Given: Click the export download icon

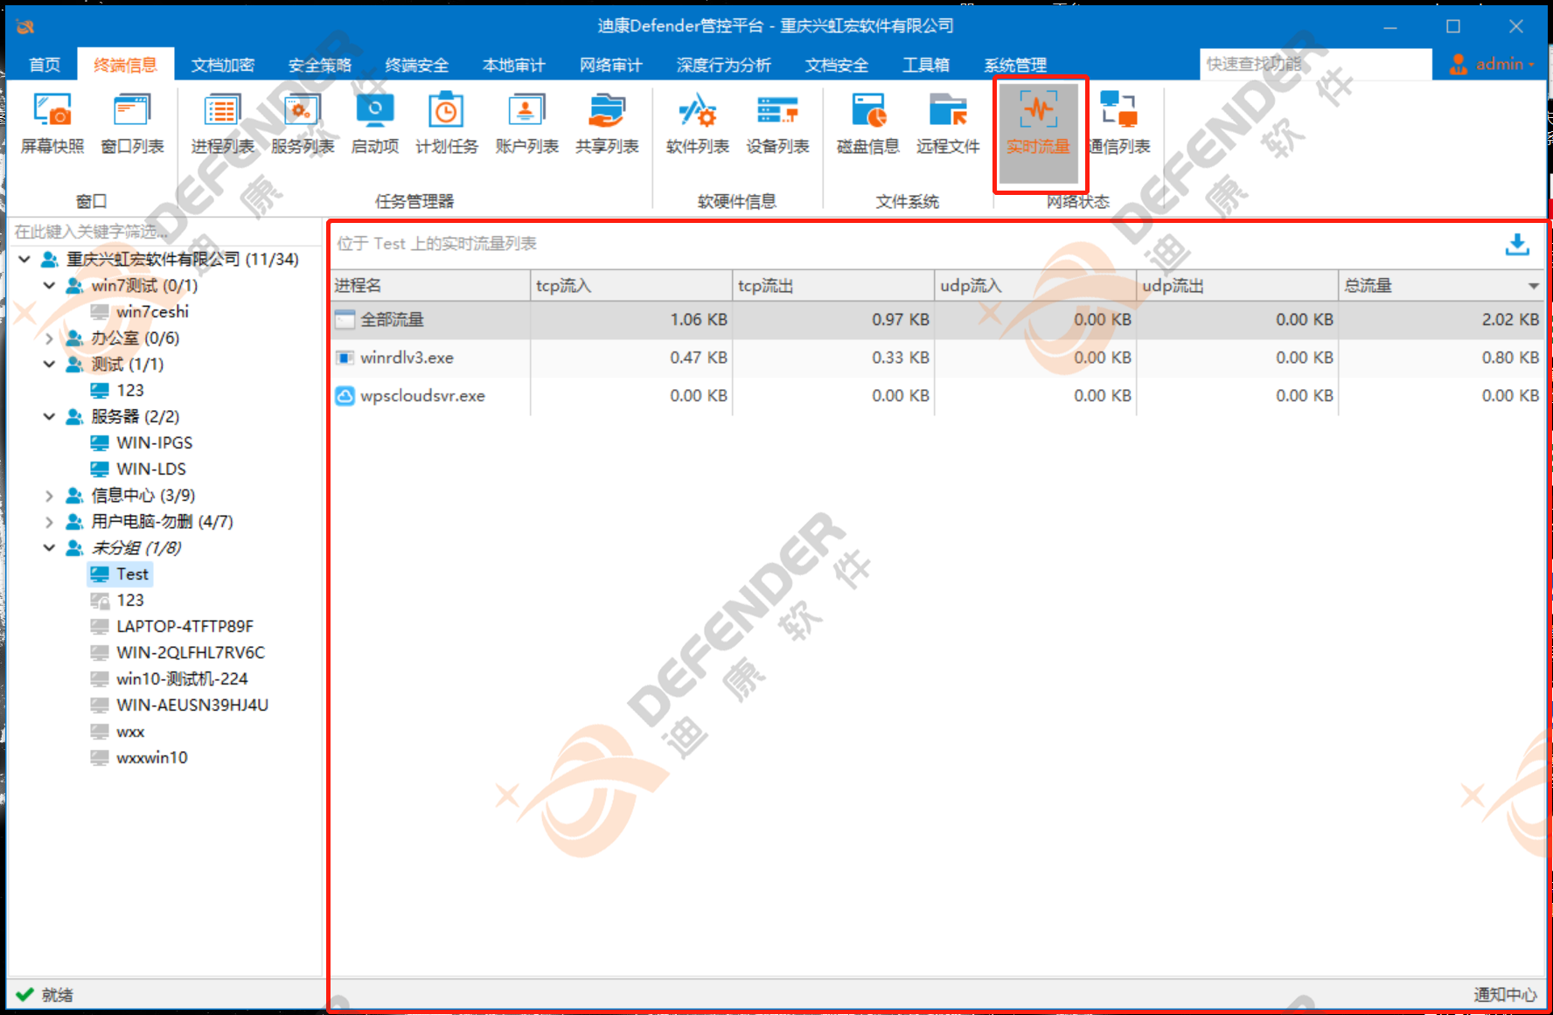Looking at the screenshot, I should tap(1517, 244).
